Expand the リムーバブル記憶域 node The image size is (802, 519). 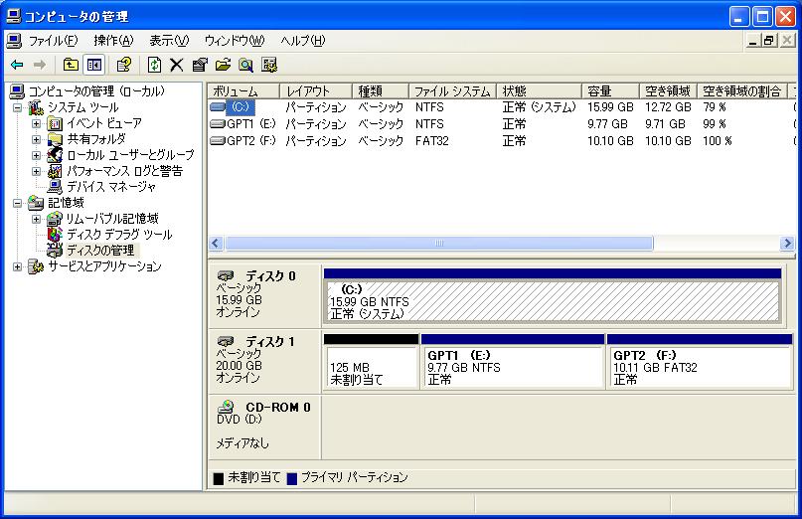point(36,219)
